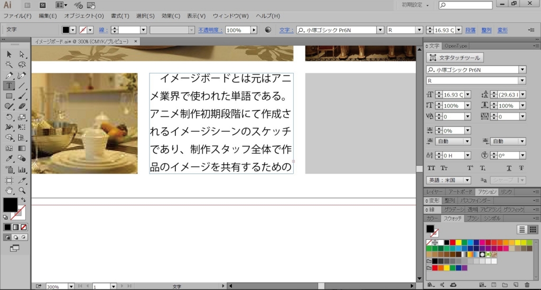Screen dimensions: 541x290
Task: Open the zoom level 300% dropdown
Action: [x=71, y=286]
